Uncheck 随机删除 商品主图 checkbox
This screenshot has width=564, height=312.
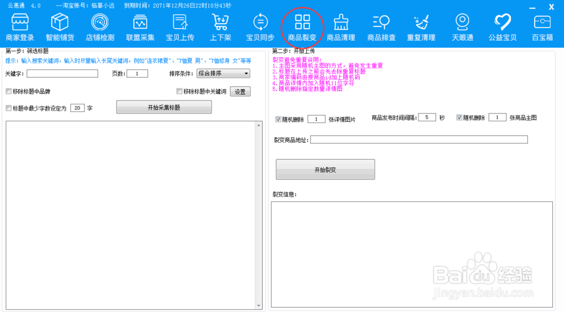pyautogui.click(x=459, y=117)
